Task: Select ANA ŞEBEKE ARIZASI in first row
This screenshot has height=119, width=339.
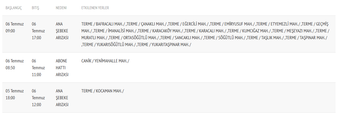Action: tap(62, 31)
